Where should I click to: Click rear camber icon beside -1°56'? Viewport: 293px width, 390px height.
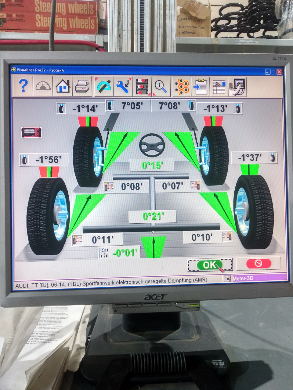(x=24, y=160)
